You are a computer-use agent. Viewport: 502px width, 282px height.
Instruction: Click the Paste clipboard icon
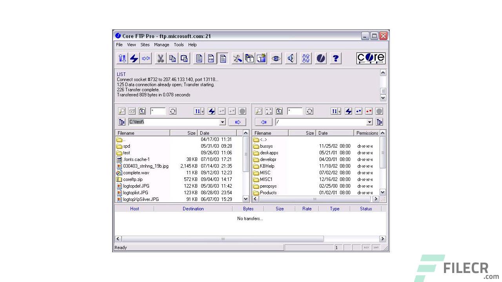pyautogui.click(x=184, y=58)
